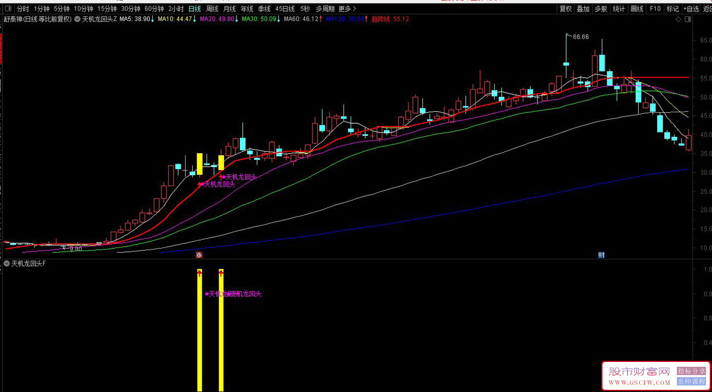
Task: Toggle the left panel icon beside 分时
Action: tap(8, 9)
